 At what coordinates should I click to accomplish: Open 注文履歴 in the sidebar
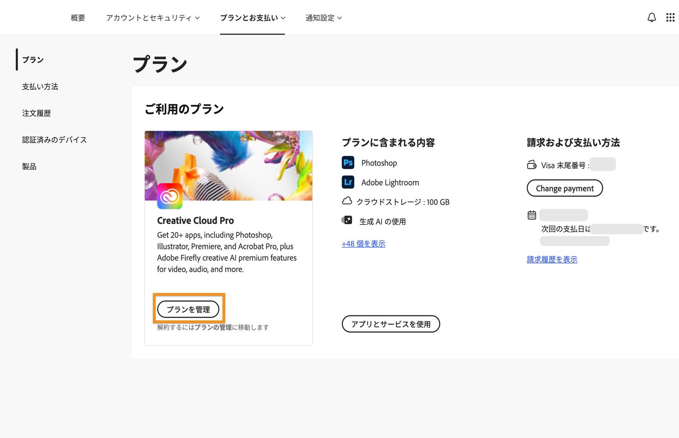point(36,113)
